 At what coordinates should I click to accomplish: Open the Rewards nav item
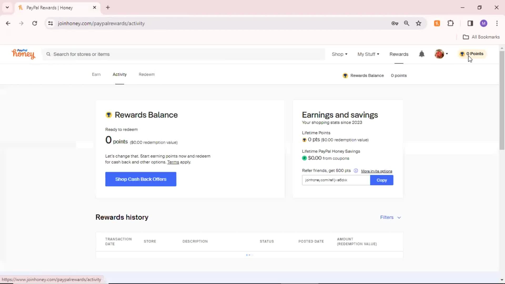point(399,54)
